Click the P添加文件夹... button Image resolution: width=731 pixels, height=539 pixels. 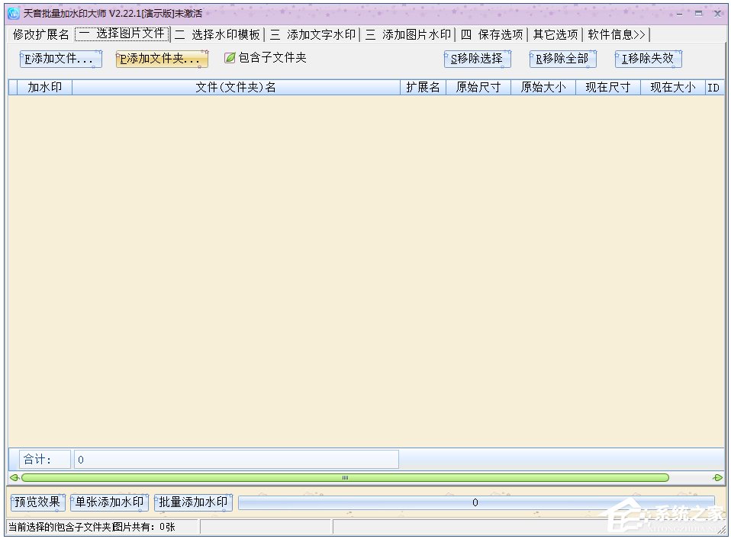coord(161,59)
